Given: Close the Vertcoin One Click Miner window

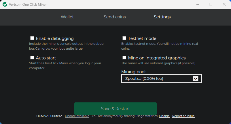Looking at the screenshot, I should click(x=224, y=4).
